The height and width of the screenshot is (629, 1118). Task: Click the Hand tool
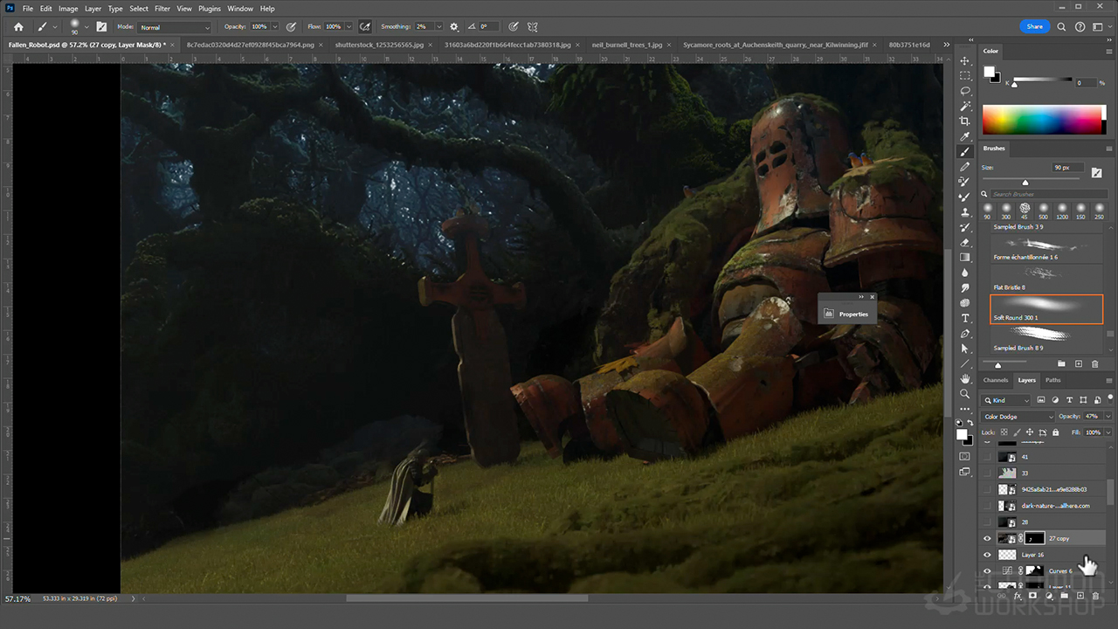(x=965, y=379)
